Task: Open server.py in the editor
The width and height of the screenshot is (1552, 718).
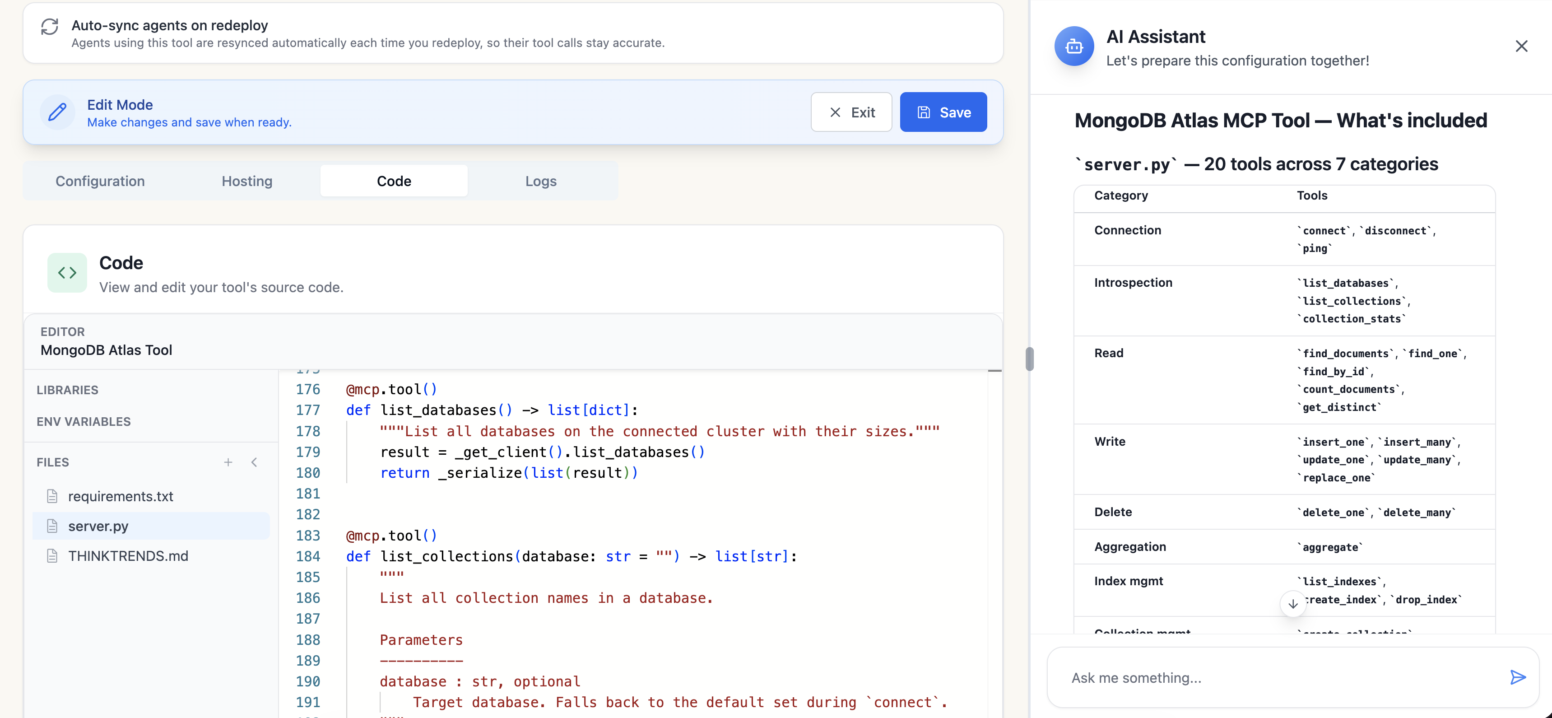Action: click(151, 526)
